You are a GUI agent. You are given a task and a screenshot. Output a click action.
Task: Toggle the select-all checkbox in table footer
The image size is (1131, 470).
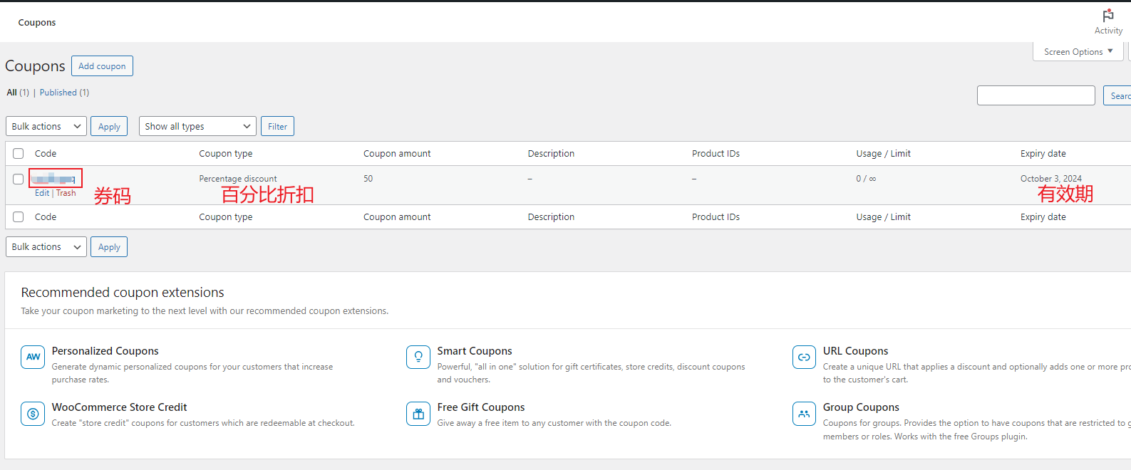click(x=19, y=217)
